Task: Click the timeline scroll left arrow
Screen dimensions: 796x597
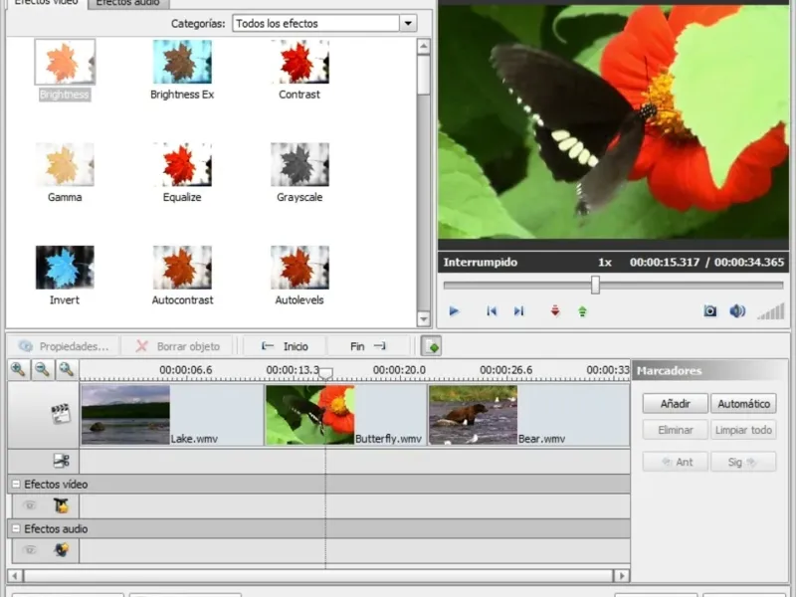Action: coord(15,576)
